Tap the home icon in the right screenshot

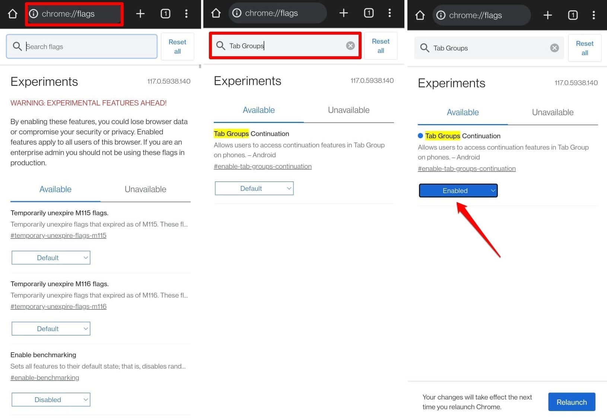click(420, 15)
